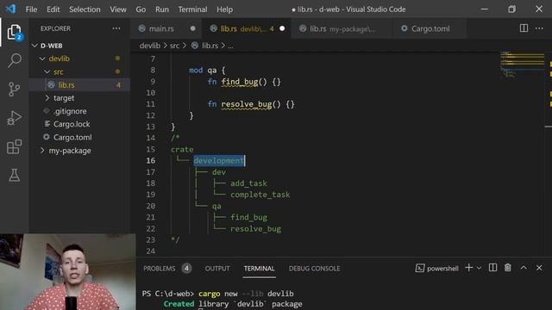Click the VS Code logo icon
The image size is (552, 310).
pyautogui.click(x=10, y=9)
